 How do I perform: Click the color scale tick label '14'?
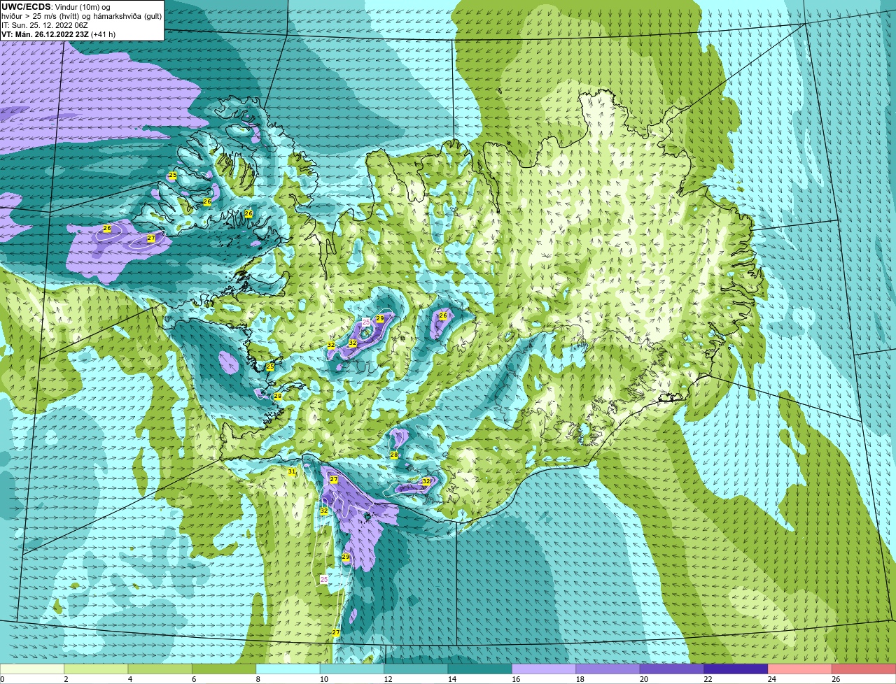(451, 679)
